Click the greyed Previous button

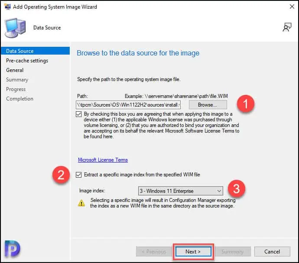click(x=154, y=252)
